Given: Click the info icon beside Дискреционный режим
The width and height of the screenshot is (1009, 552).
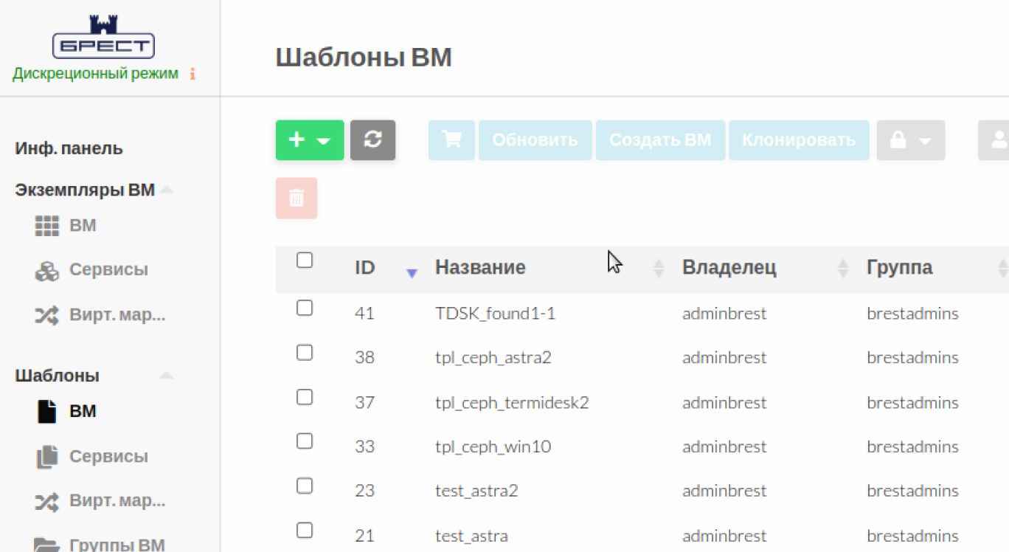Looking at the screenshot, I should [x=193, y=74].
